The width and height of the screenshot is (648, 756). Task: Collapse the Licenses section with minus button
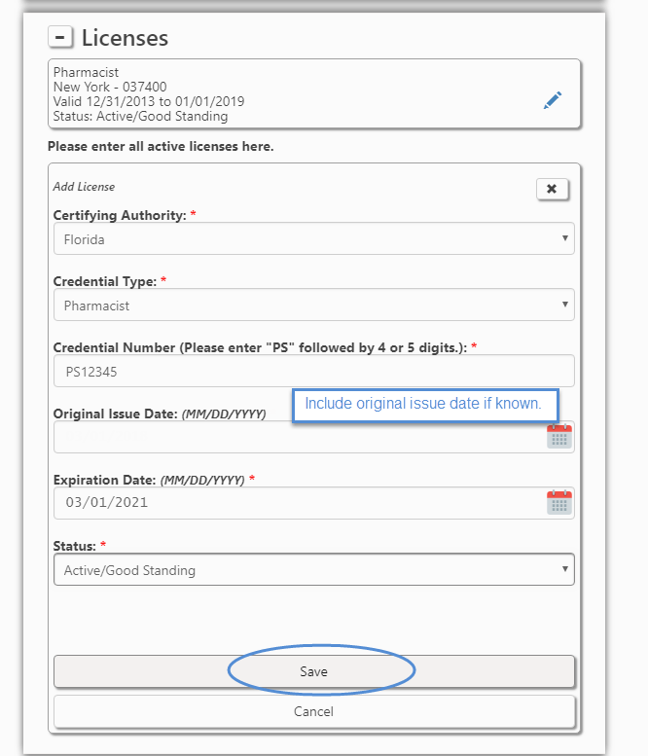tap(60, 37)
